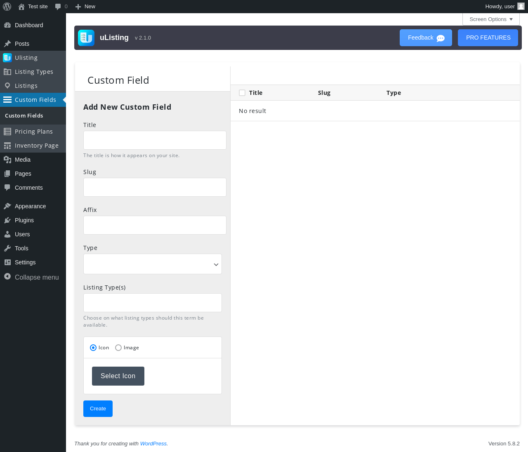Click the Comments speech bubble sidebar icon
This screenshot has width=528, height=452.
7,188
